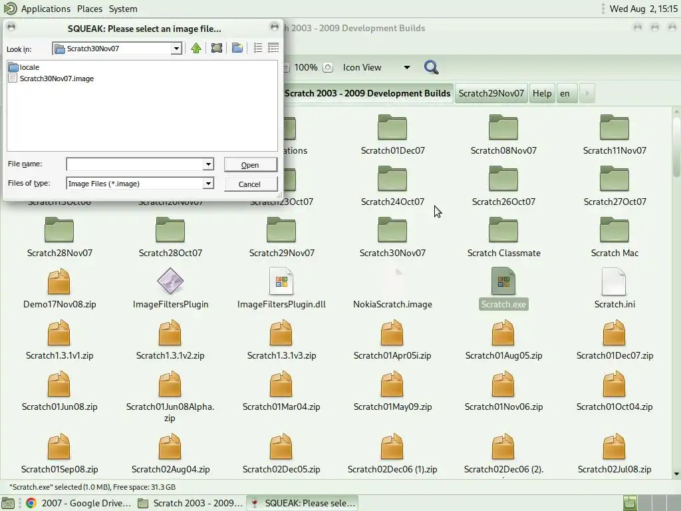The image size is (681, 511).
Task: Select the Scratch29Nov07 folder icon
Action: [281, 230]
